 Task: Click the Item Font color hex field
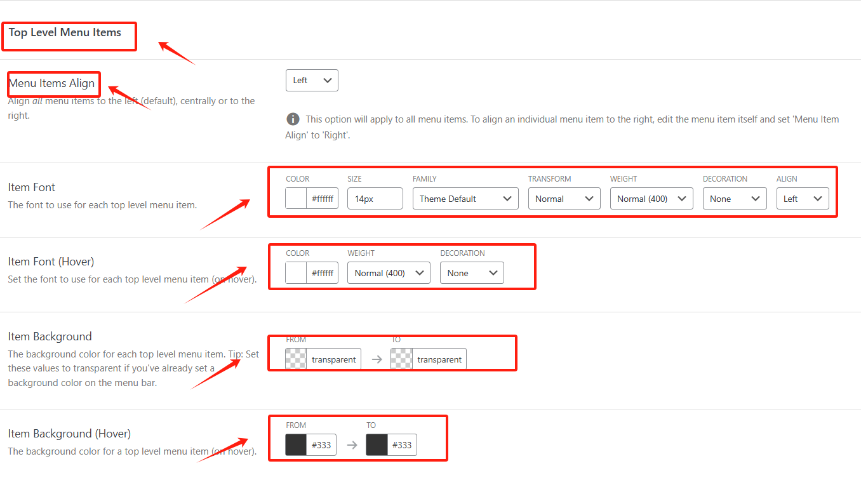click(322, 199)
